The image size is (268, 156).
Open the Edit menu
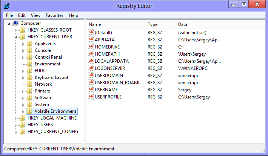[22, 15]
